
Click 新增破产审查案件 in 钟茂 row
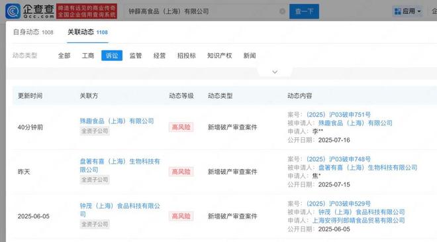point(232,216)
